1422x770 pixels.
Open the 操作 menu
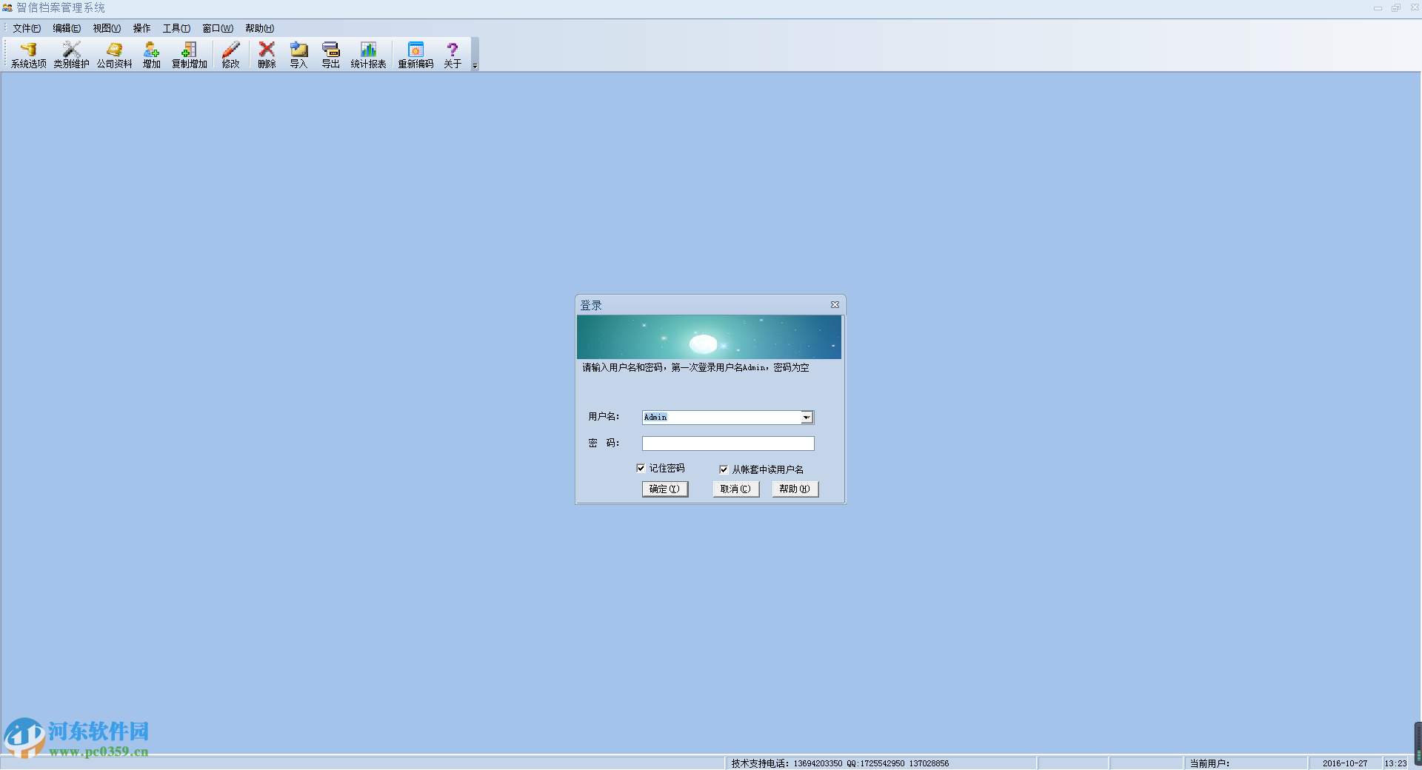(x=141, y=28)
